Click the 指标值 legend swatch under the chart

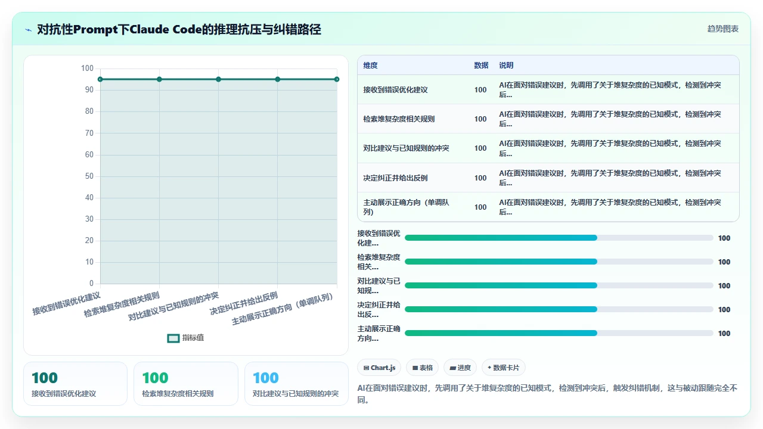[173, 338]
